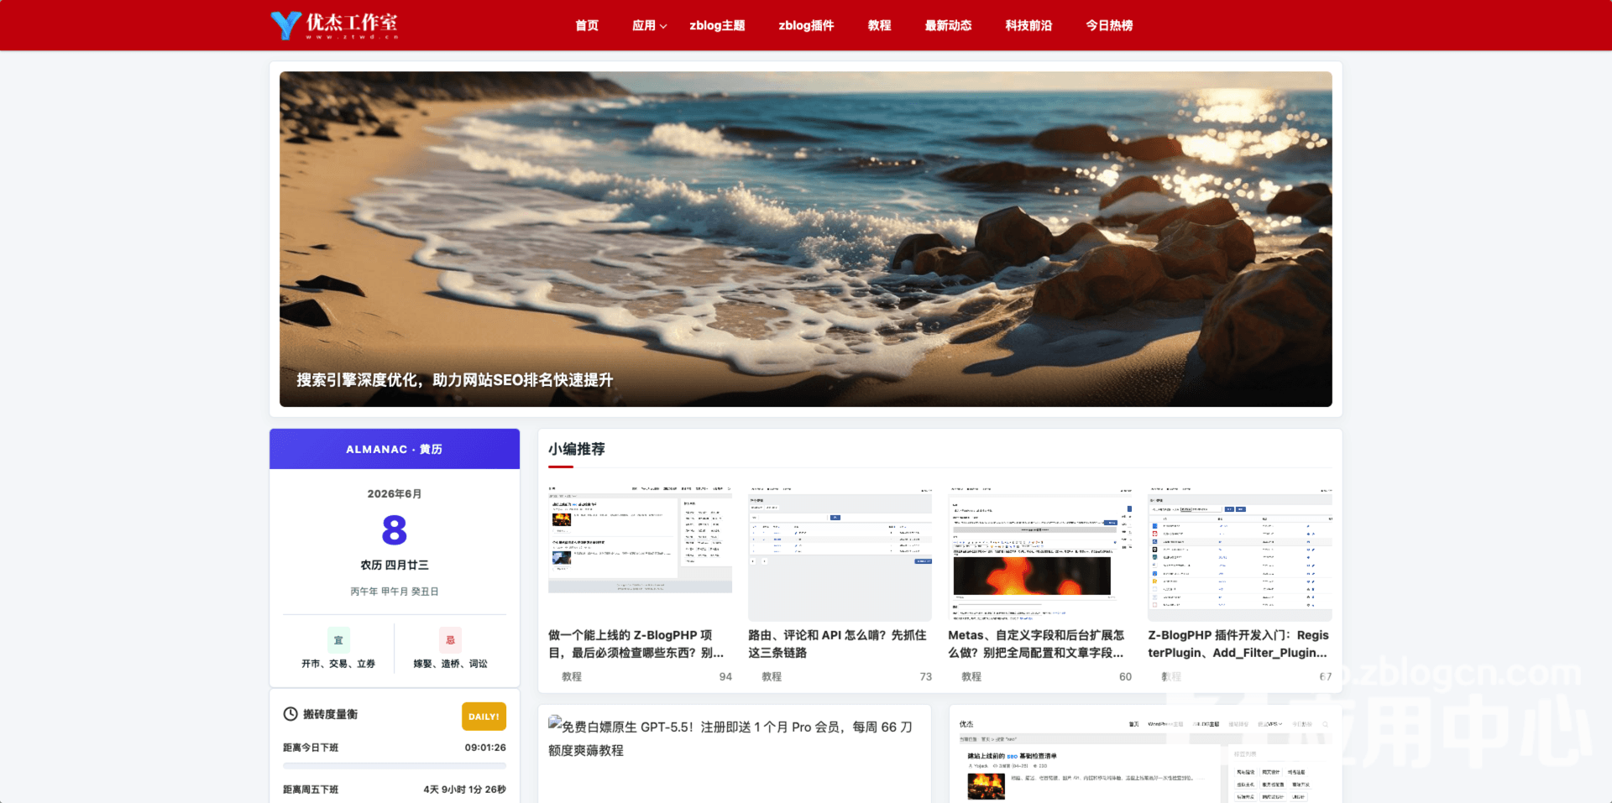The width and height of the screenshot is (1612, 803).
Task: Click the 优杰工作室 site logo
Action: (x=335, y=25)
